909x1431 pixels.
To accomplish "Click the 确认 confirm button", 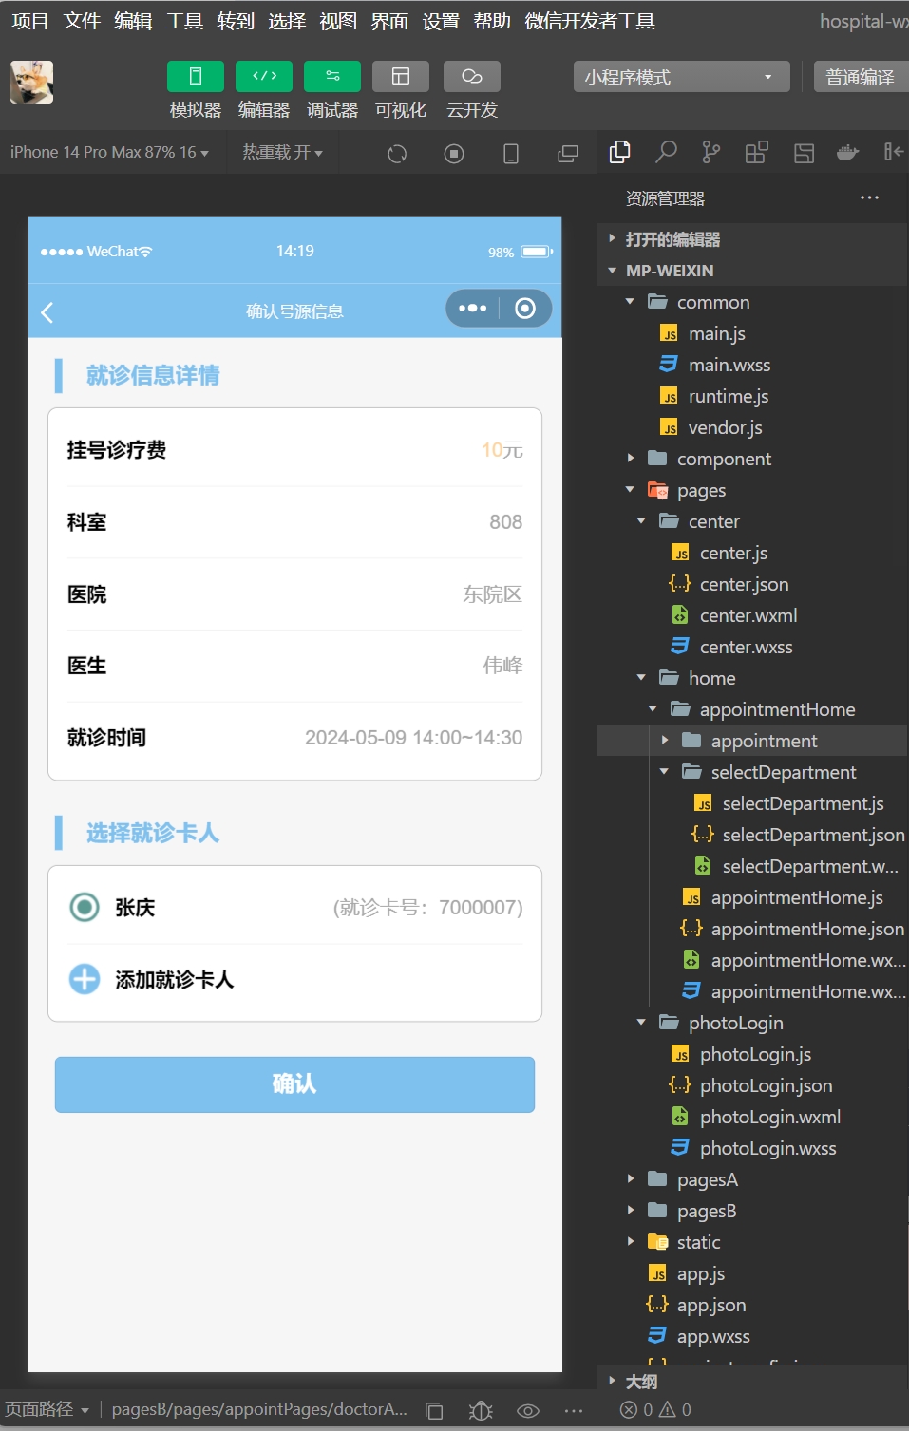I will click(x=294, y=1084).
